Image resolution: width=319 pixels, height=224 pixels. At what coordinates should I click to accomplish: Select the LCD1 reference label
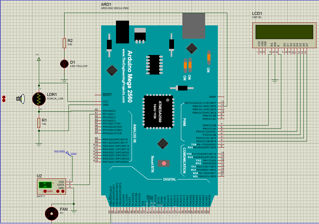pyautogui.click(x=257, y=13)
